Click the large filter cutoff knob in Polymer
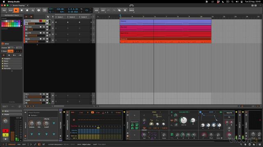This screenshot has height=147, width=263. pos(184,120)
